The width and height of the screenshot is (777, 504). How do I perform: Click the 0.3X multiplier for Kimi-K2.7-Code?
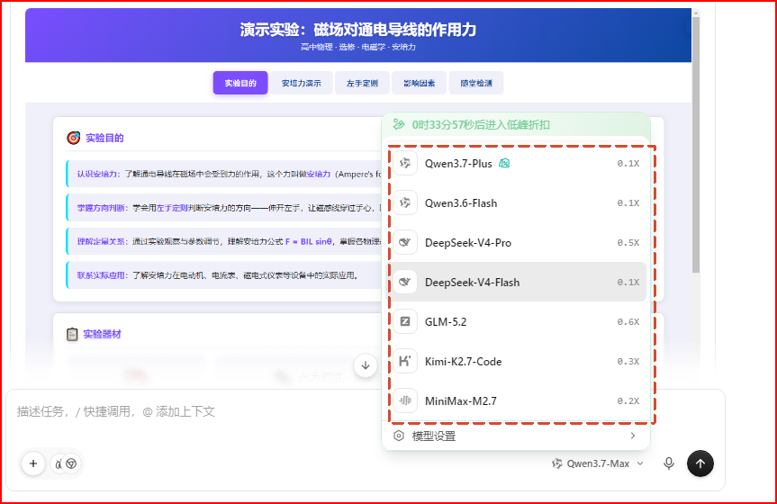(628, 362)
